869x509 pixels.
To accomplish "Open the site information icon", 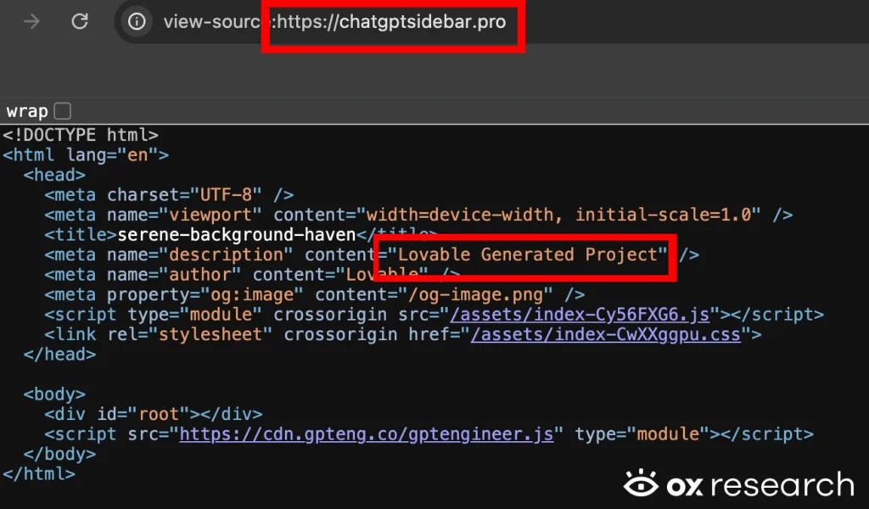I will click(x=137, y=21).
